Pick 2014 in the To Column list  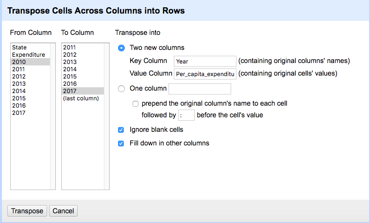pos(83,69)
